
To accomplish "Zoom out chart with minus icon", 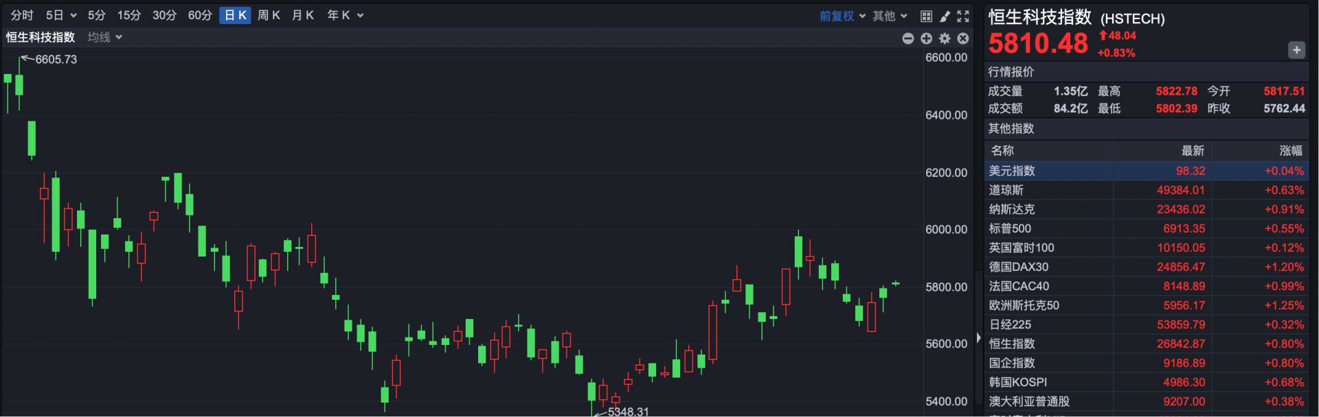I will point(908,38).
